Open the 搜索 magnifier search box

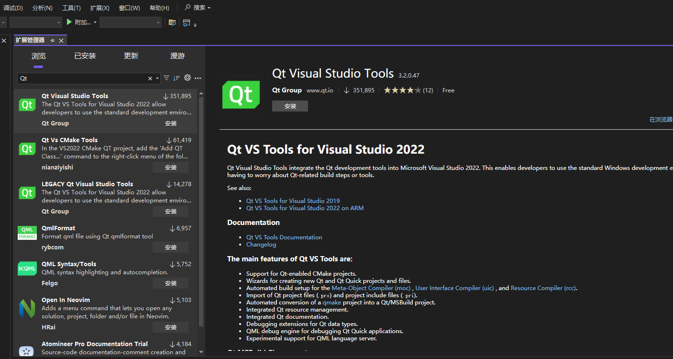(x=198, y=8)
